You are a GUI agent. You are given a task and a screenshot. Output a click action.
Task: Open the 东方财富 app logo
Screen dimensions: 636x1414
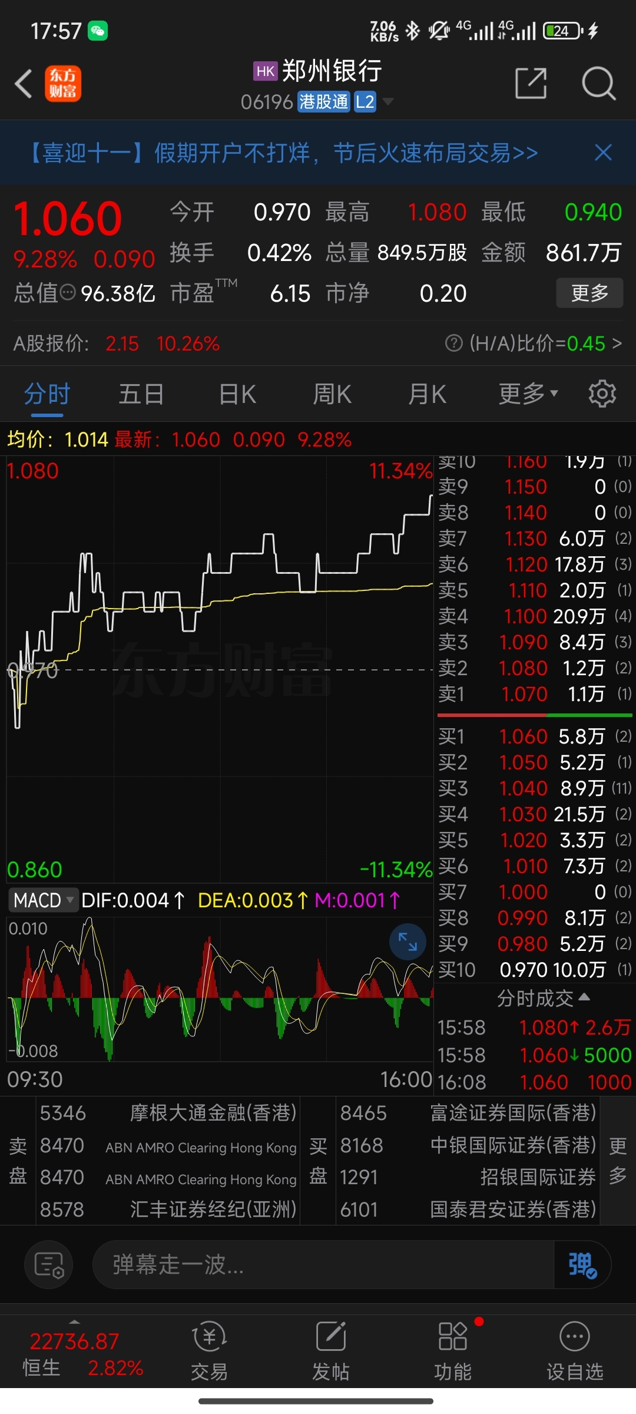(63, 84)
